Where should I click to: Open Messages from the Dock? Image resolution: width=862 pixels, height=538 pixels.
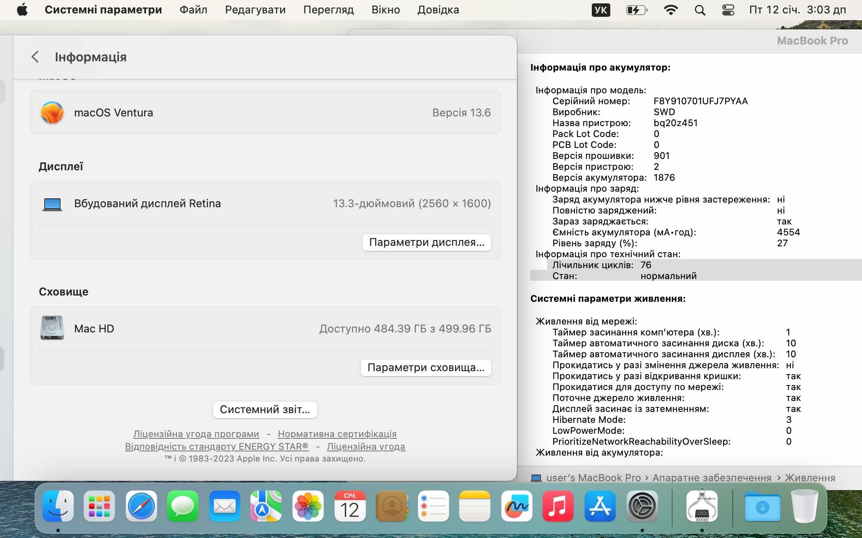183,506
